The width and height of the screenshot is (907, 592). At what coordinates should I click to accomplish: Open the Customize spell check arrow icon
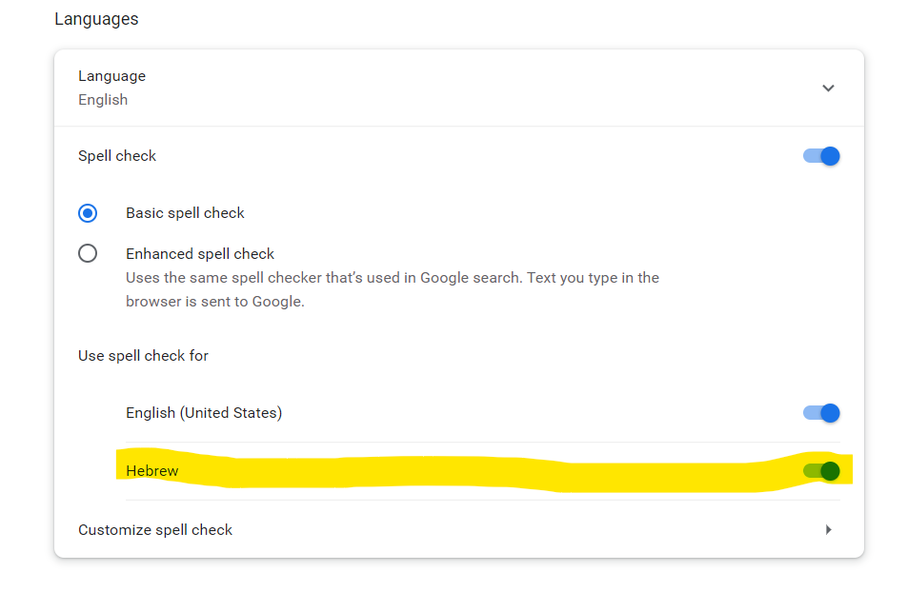828,530
